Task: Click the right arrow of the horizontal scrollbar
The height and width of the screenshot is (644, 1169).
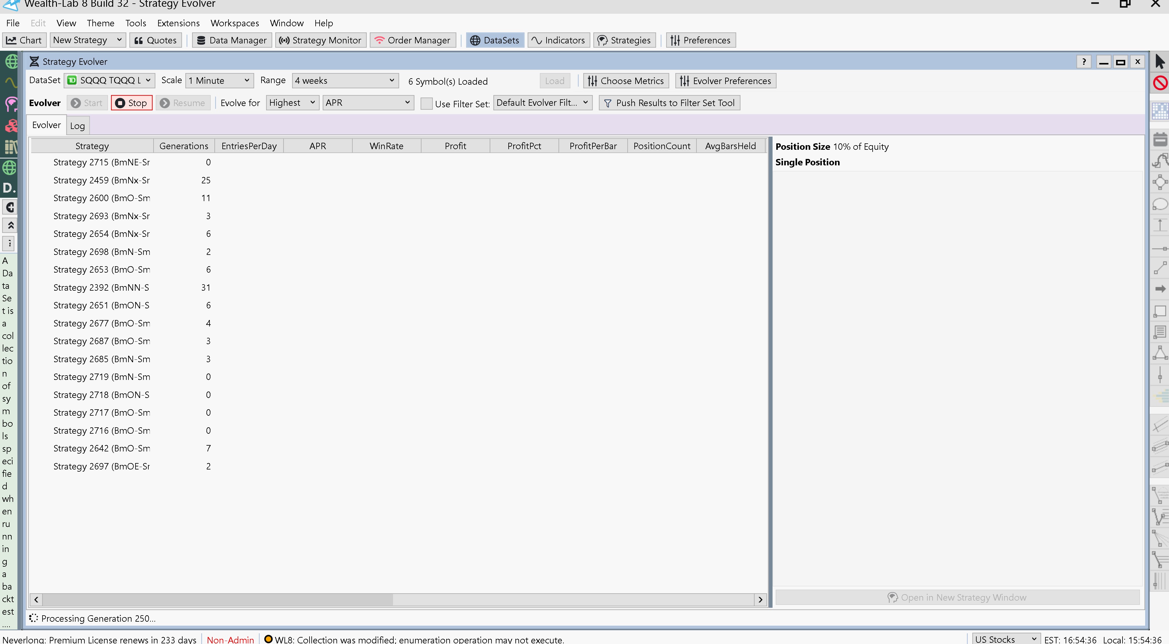Action: coord(760,600)
